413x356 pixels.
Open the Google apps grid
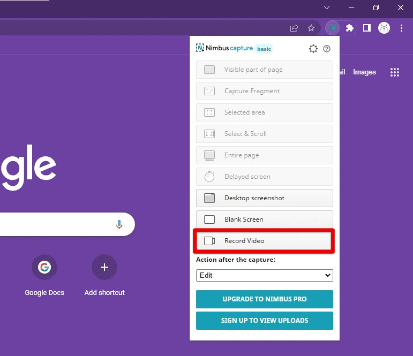395,72
